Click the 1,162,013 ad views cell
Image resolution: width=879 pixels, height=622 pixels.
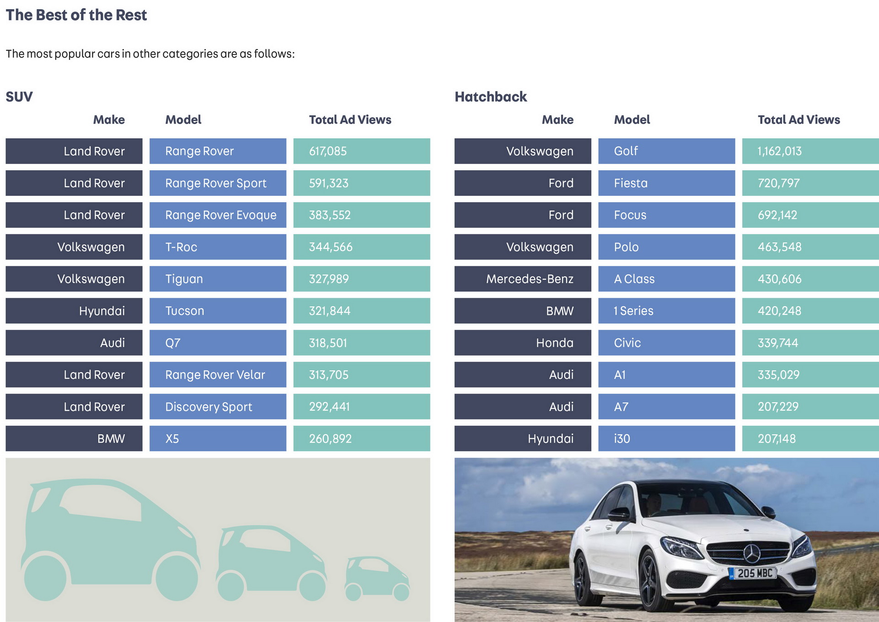coord(810,151)
